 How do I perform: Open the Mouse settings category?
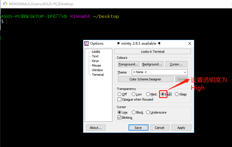click(96, 65)
